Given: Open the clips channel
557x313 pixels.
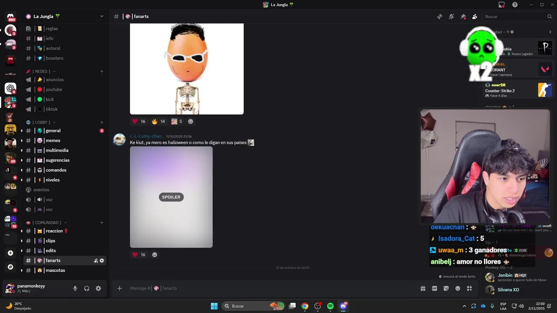Looking at the screenshot, I should point(65,241).
